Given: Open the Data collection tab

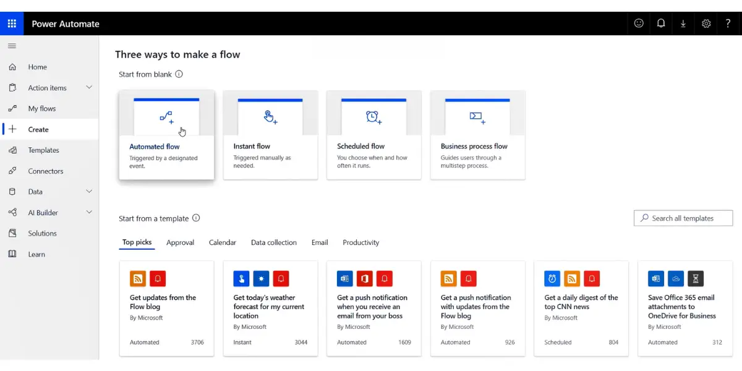Looking at the screenshot, I should (274, 242).
